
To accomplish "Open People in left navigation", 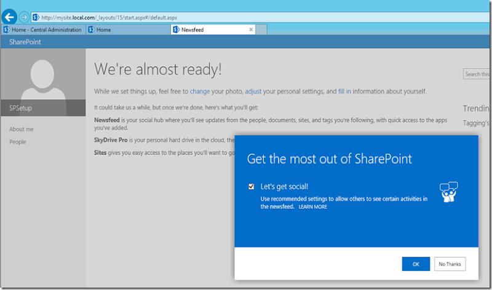I will click(18, 142).
